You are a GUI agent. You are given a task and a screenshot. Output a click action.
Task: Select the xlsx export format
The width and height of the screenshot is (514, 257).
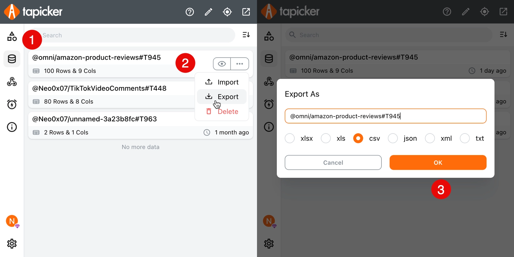(x=290, y=138)
